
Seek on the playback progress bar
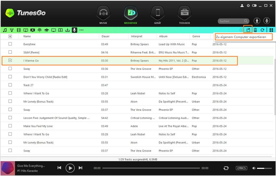(151, 168)
